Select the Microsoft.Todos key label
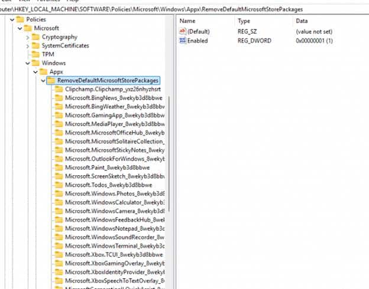Image resolution: width=369 pixels, height=289 pixels. pos(108,185)
